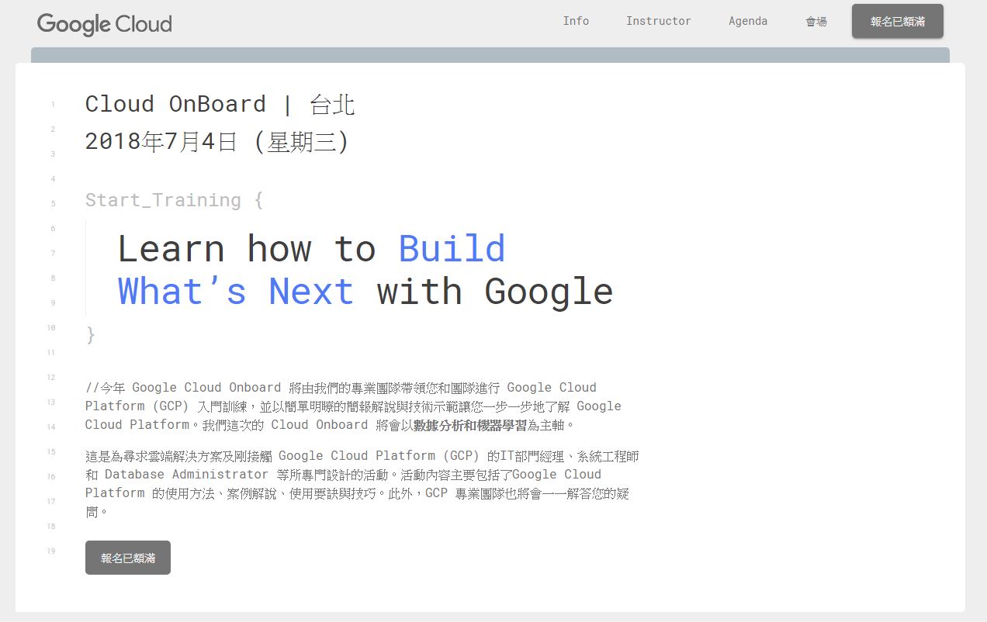
Task: Open the Info nav link
Action: [x=576, y=21]
